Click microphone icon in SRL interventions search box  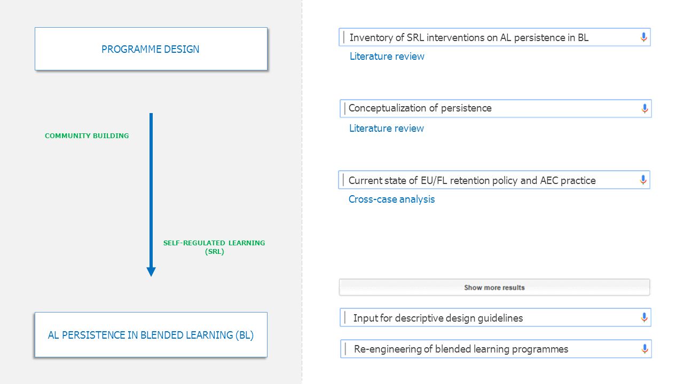click(643, 37)
